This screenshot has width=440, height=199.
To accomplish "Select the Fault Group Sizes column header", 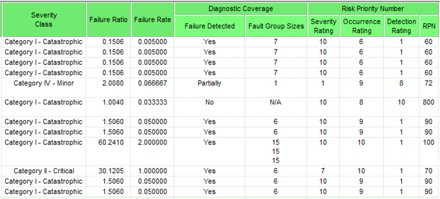I will click(x=276, y=26).
